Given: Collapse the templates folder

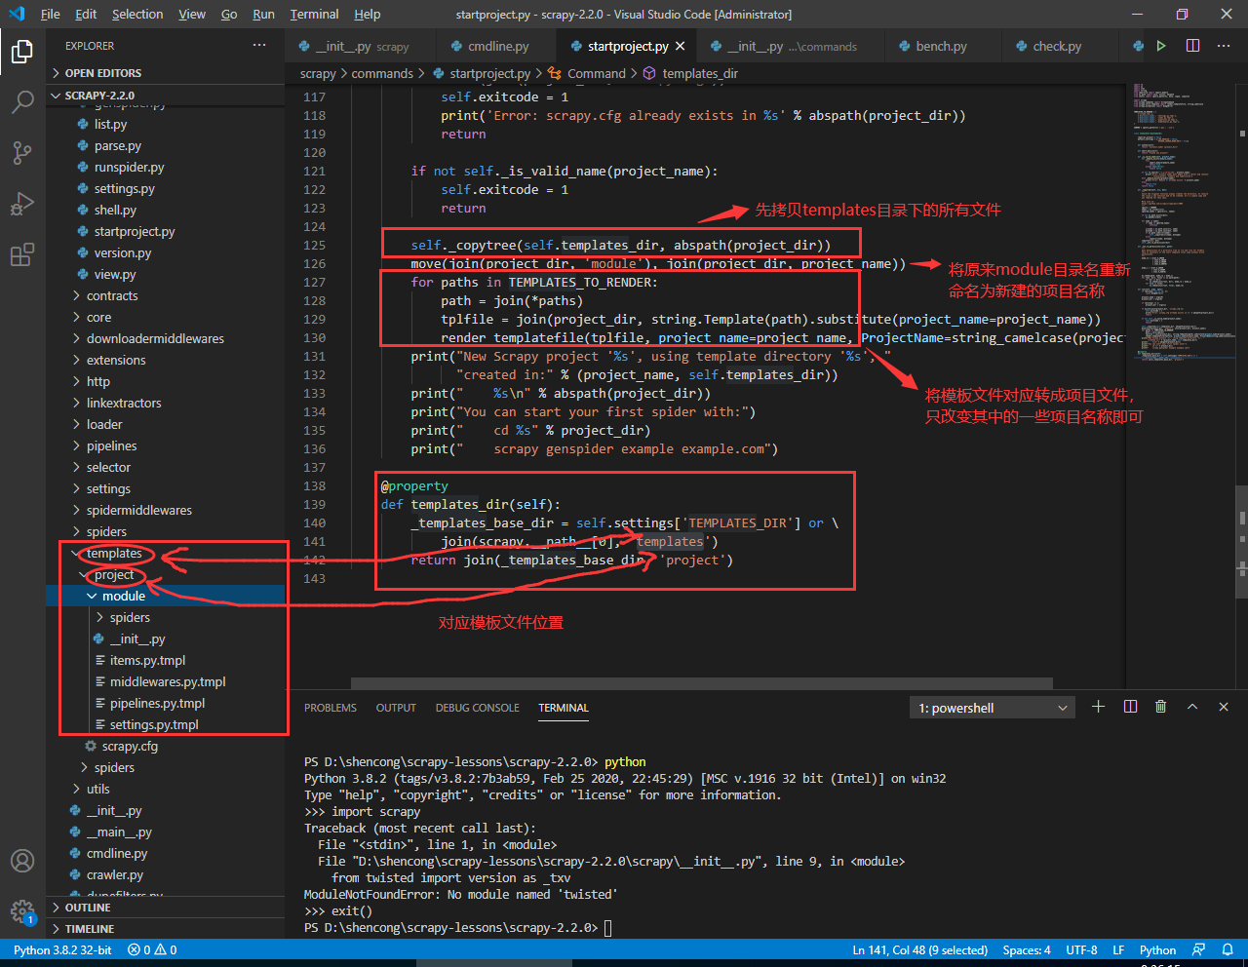Looking at the screenshot, I should coord(114,553).
